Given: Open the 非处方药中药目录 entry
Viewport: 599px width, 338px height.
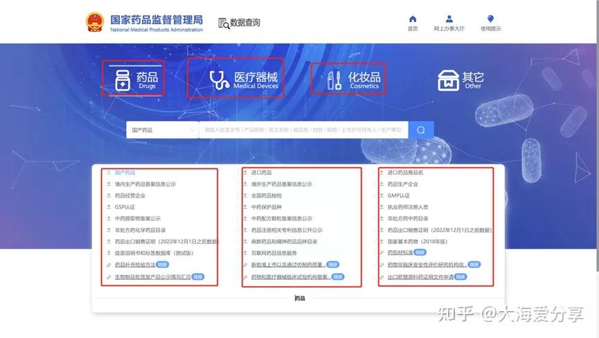Looking at the screenshot, I should (x=408, y=218).
